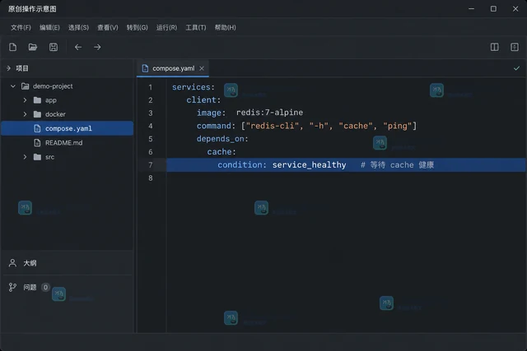This screenshot has height=351, width=527.
Task: Click the branch icon beside 问题
Action: tap(12, 287)
